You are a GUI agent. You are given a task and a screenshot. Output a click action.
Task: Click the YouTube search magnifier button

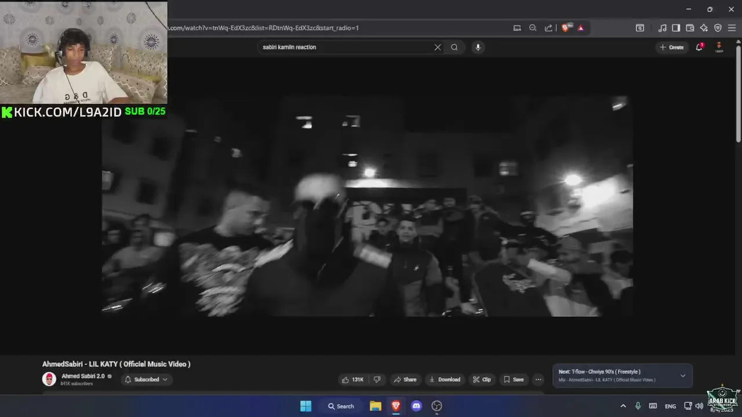pos(454,47)
